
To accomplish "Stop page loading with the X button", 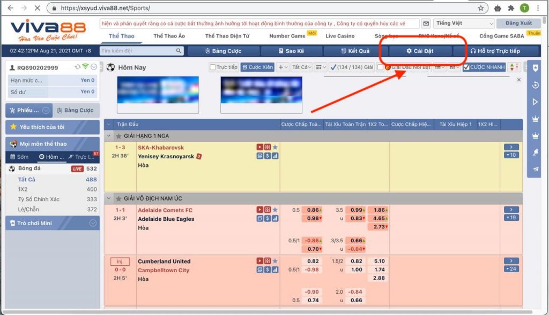I will [38, 8].
